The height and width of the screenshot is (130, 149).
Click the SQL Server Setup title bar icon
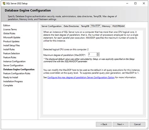4,3
